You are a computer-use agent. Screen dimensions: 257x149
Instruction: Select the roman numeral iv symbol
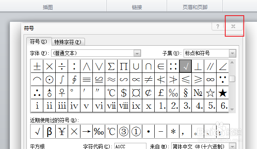[74, 106]
